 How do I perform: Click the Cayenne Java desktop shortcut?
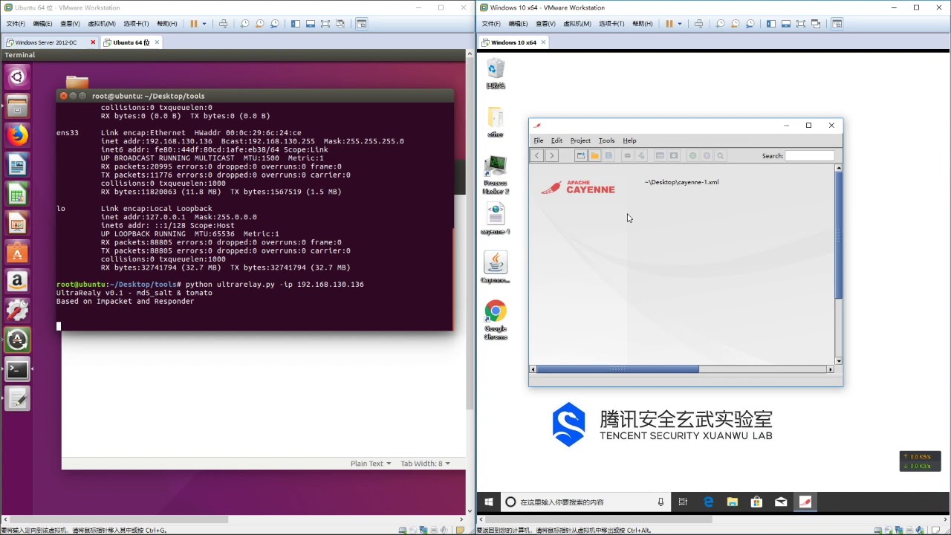496,267
